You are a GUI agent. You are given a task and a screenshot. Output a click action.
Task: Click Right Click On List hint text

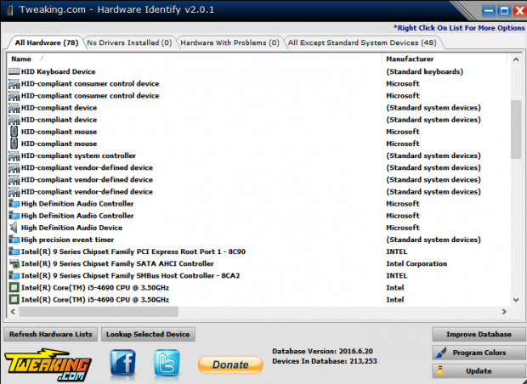459,28
